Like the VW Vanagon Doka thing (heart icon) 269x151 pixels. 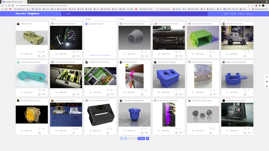click(x=39, y=52)
